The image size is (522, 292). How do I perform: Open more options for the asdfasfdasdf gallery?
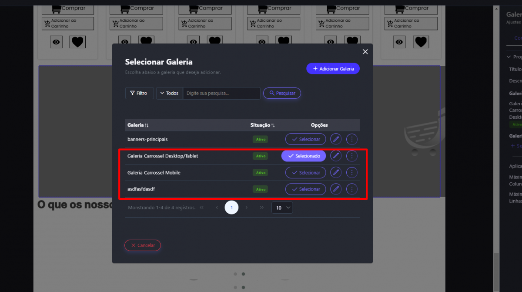(x=351, y=189)
